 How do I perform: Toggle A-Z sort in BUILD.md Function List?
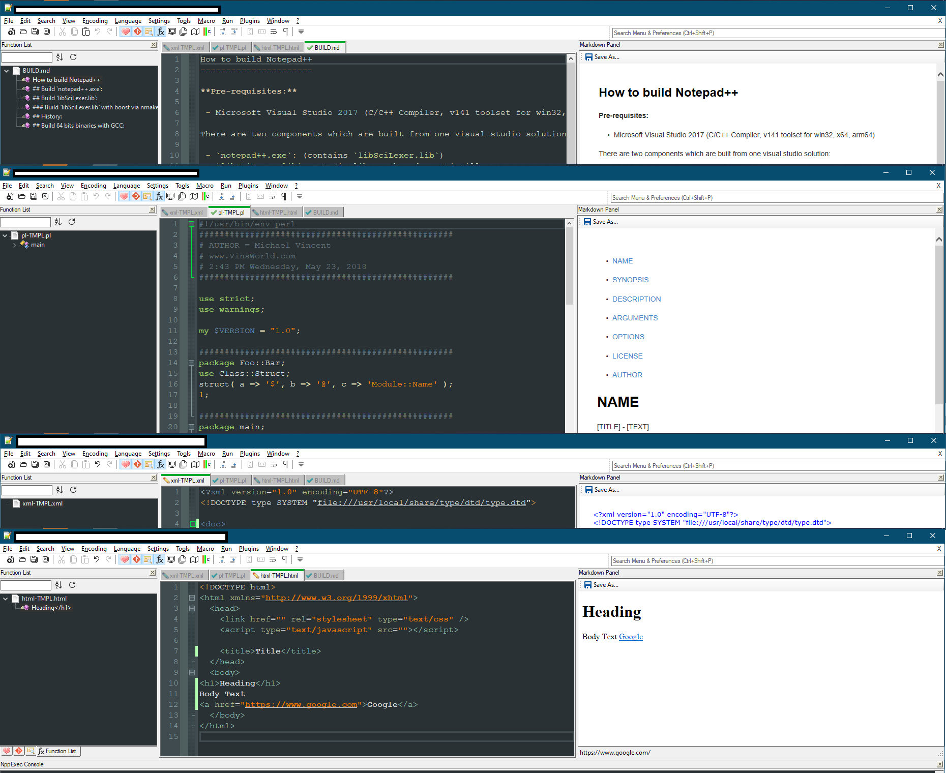click(x=60, y=57)
